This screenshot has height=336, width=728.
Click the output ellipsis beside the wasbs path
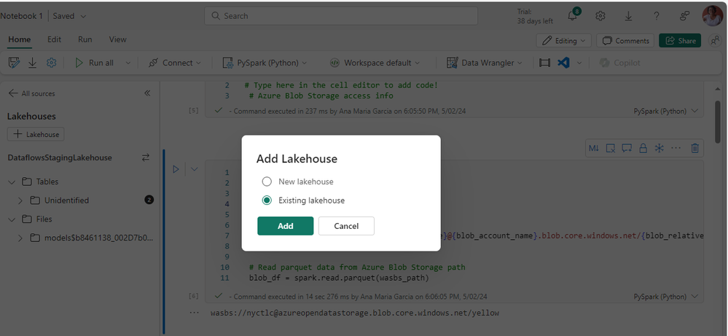tap(194, 313)
